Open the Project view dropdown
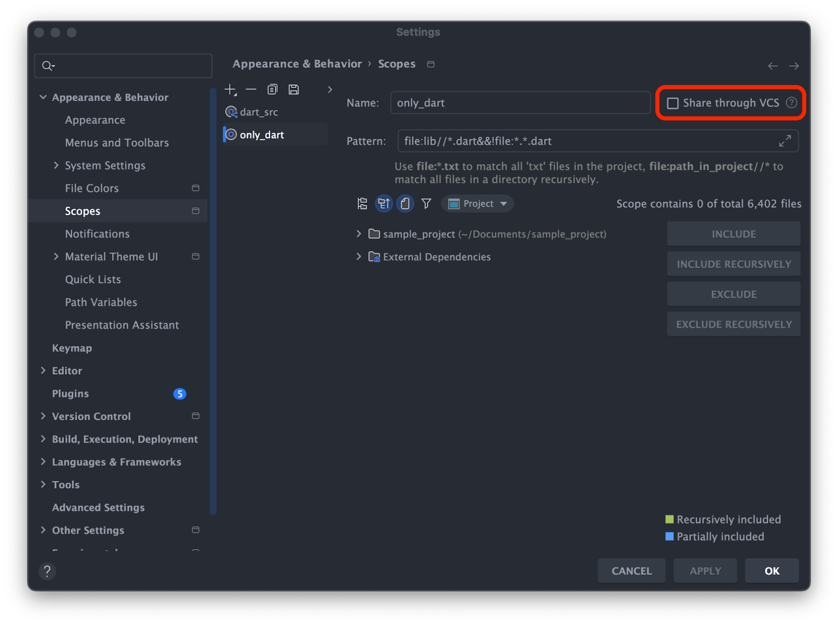 tap(477, 204)
